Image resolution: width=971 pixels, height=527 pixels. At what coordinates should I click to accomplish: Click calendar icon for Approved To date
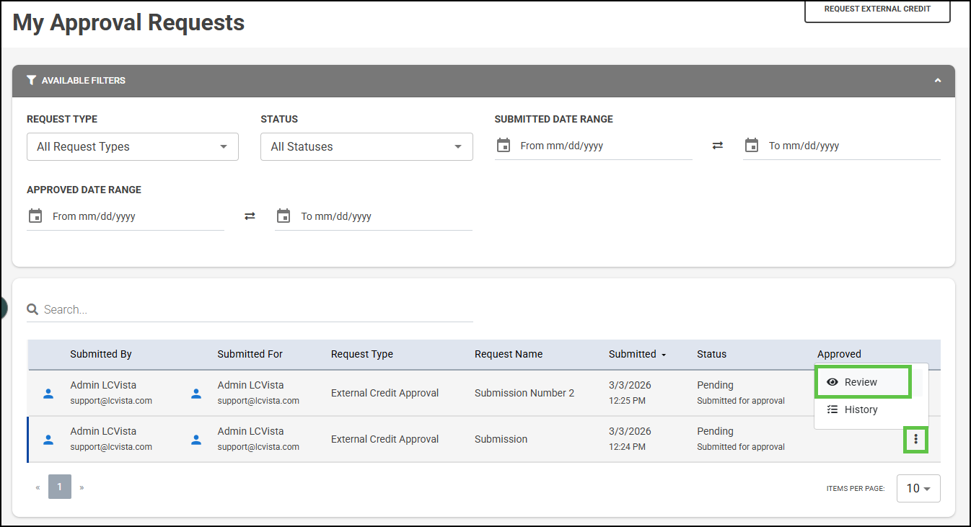(x=284, y=216)
